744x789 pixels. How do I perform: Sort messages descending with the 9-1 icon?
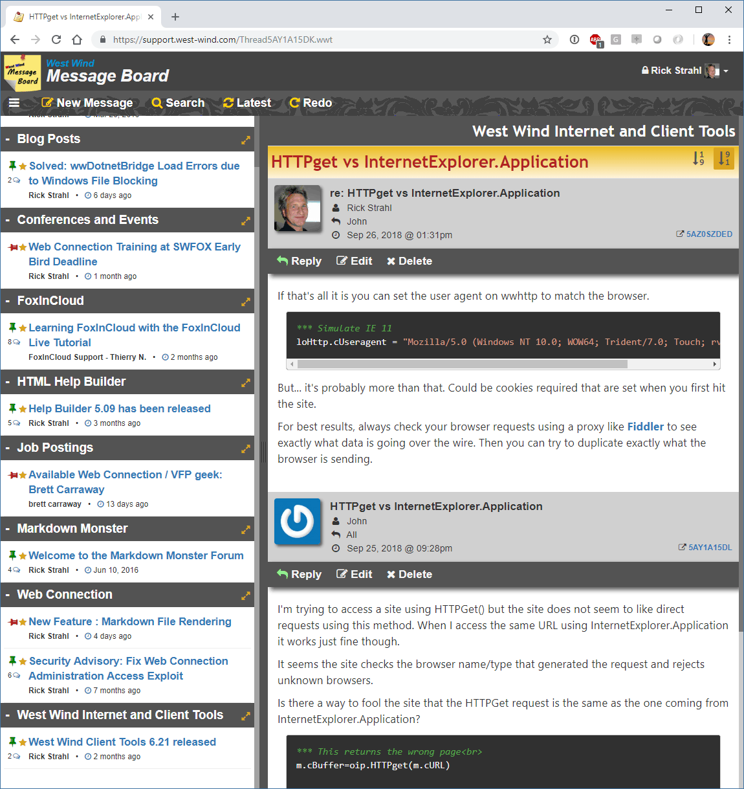click(x=724, y=158)
